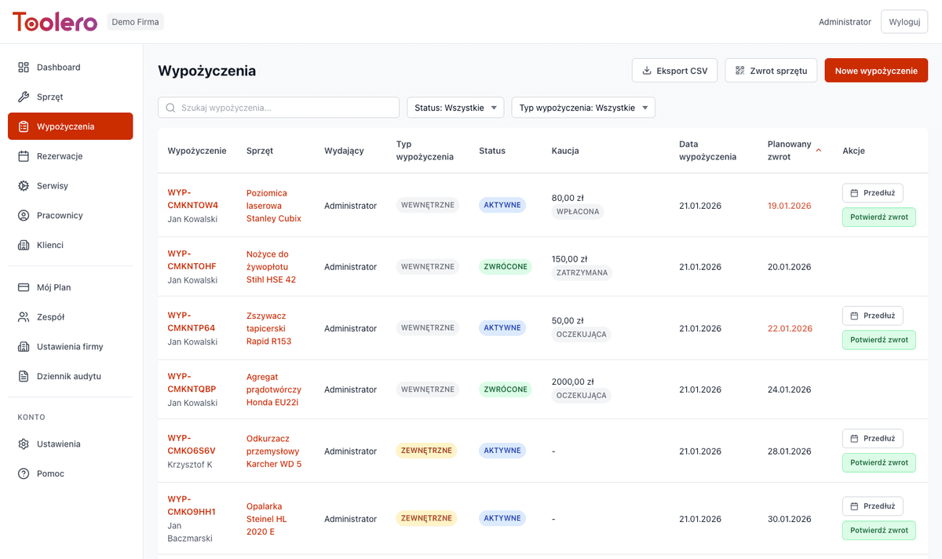Click the Zwrot sprzętu button
The width and height of the screenshot is (942, 559).
pos(770,71)
